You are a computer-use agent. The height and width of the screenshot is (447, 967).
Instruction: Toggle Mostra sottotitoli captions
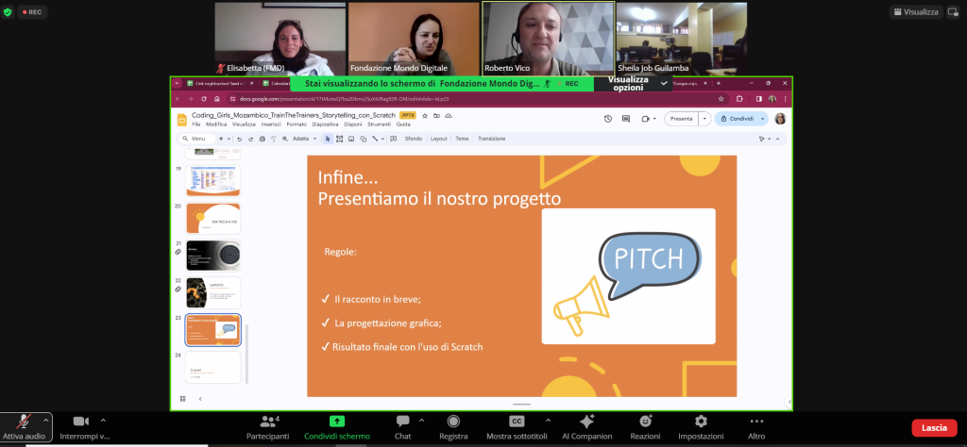(x=517, y=426)
